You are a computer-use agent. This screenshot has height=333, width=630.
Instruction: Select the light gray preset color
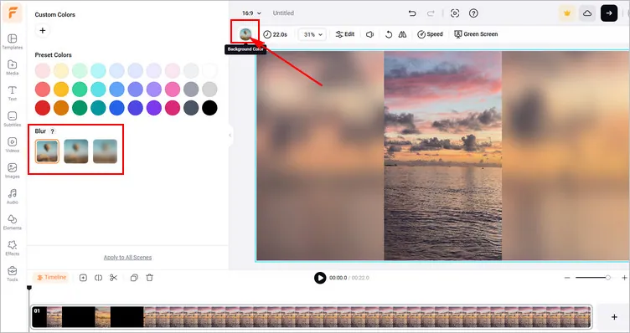tap(209, 90)
